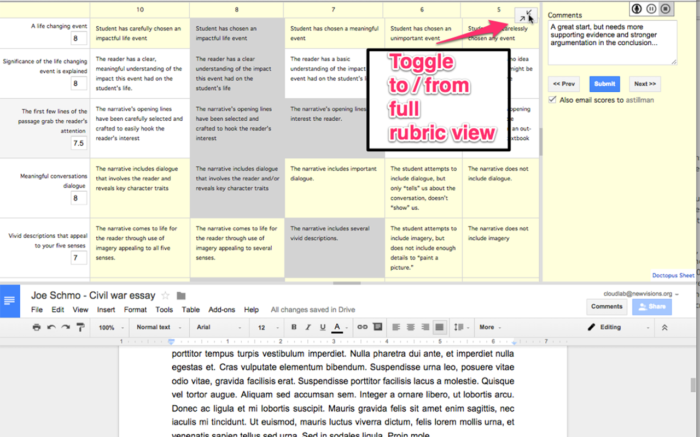Expand the More toolbar options

click(x=489, y=327)
